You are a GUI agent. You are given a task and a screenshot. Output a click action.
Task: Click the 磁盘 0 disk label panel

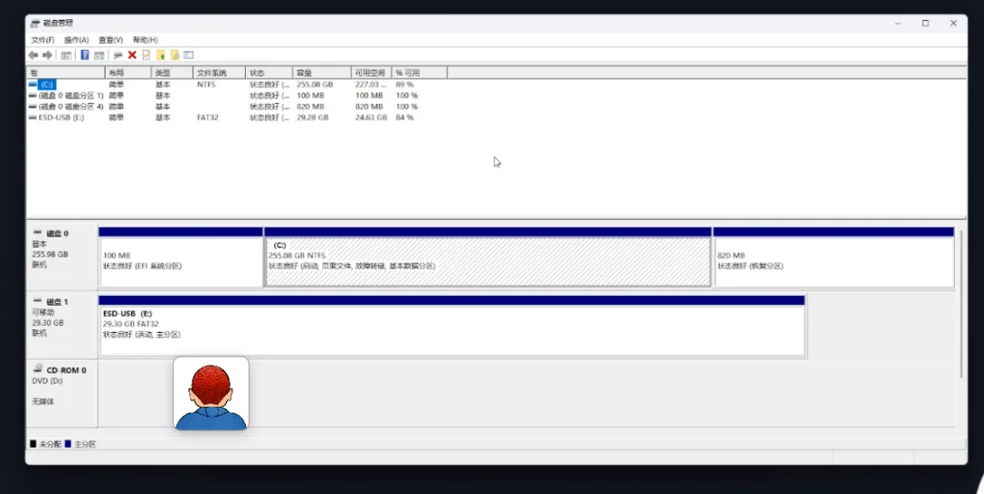point(62,257)
